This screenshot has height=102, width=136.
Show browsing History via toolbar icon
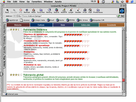tap(49, 11)
